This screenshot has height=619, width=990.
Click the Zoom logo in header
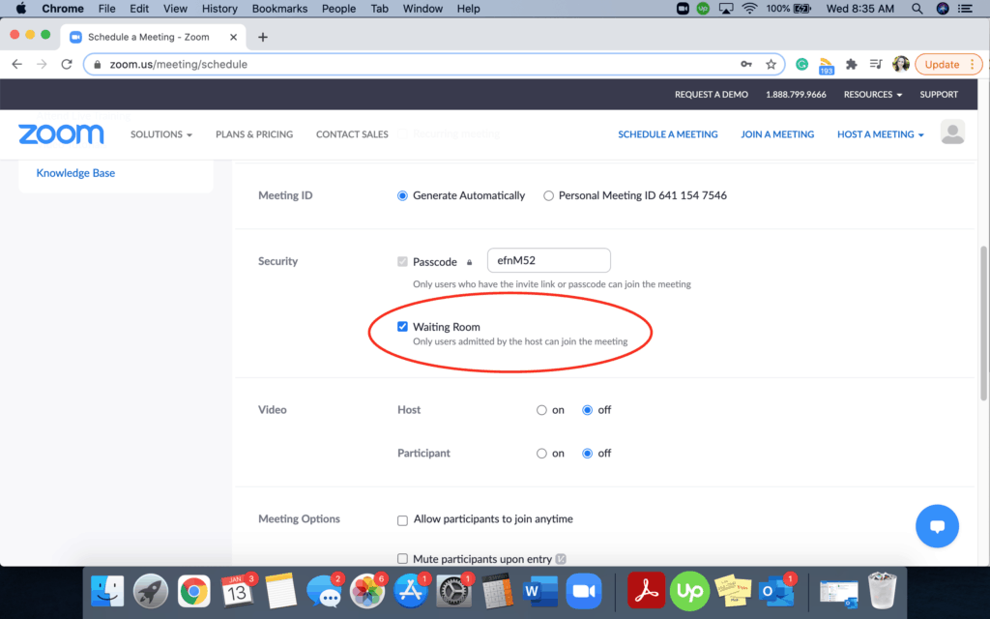point(61,134)
